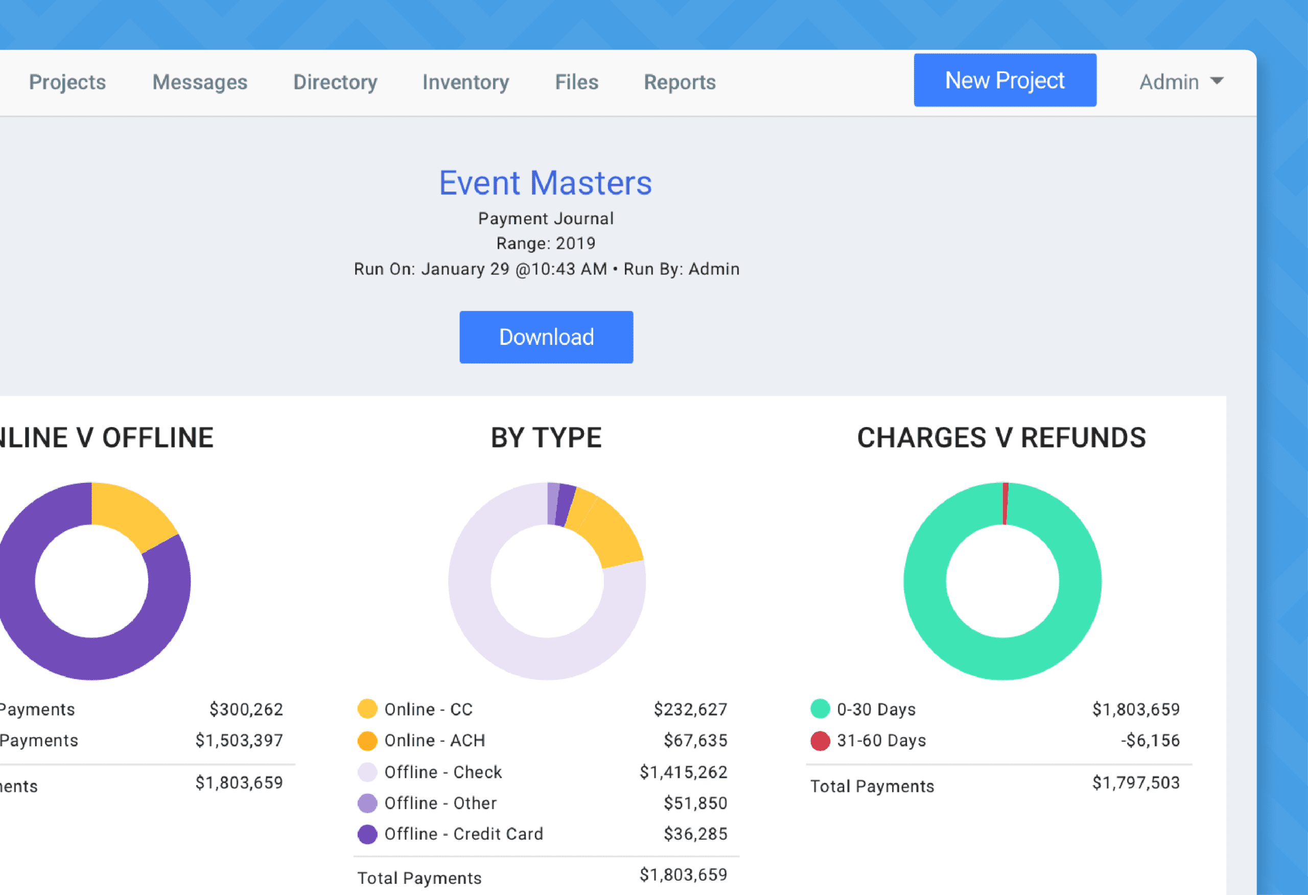Click the Online - ACH orange swatch
Screen dimensions: 1308x895
click(x=367, y=741)
